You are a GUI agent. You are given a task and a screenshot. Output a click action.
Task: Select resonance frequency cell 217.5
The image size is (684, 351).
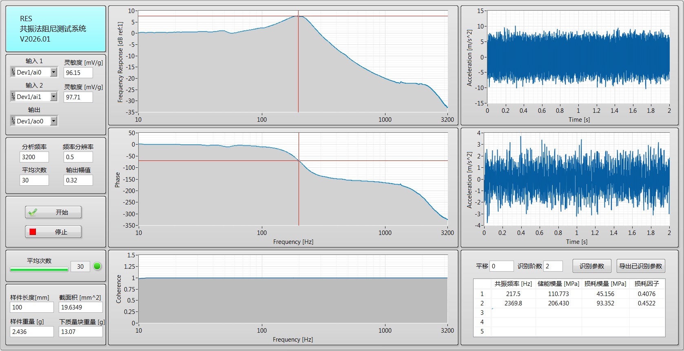[x=513, y=294]
